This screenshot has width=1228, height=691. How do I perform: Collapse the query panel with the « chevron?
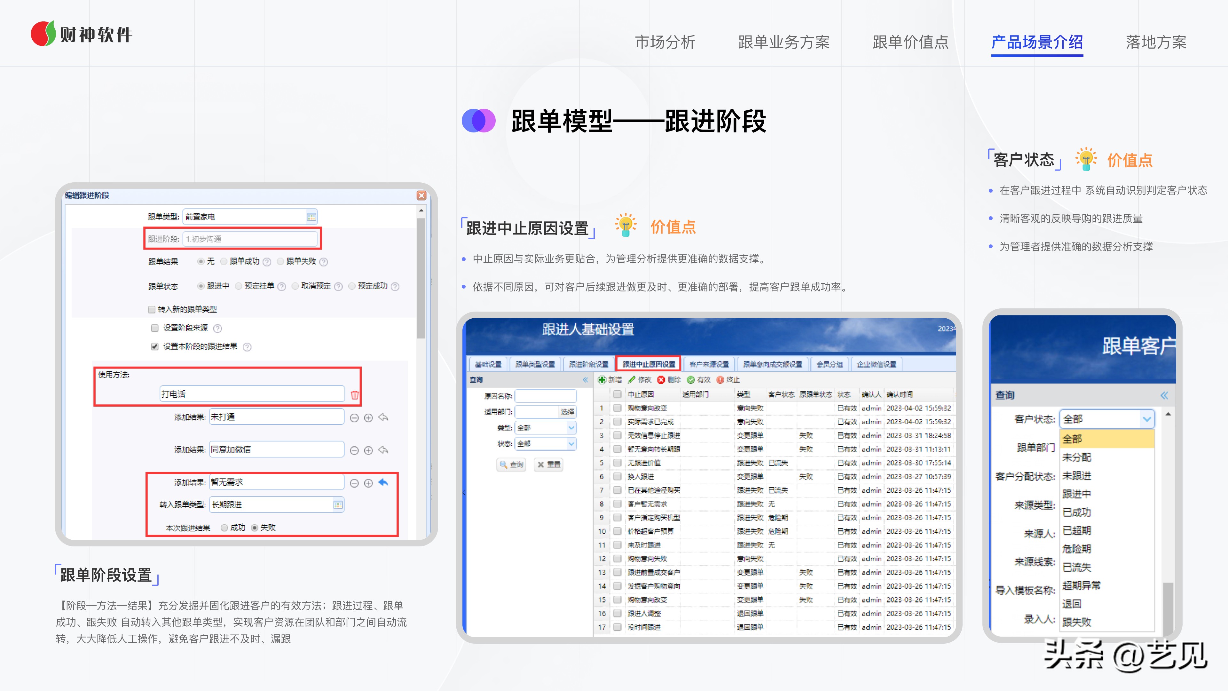click(585, 380)
